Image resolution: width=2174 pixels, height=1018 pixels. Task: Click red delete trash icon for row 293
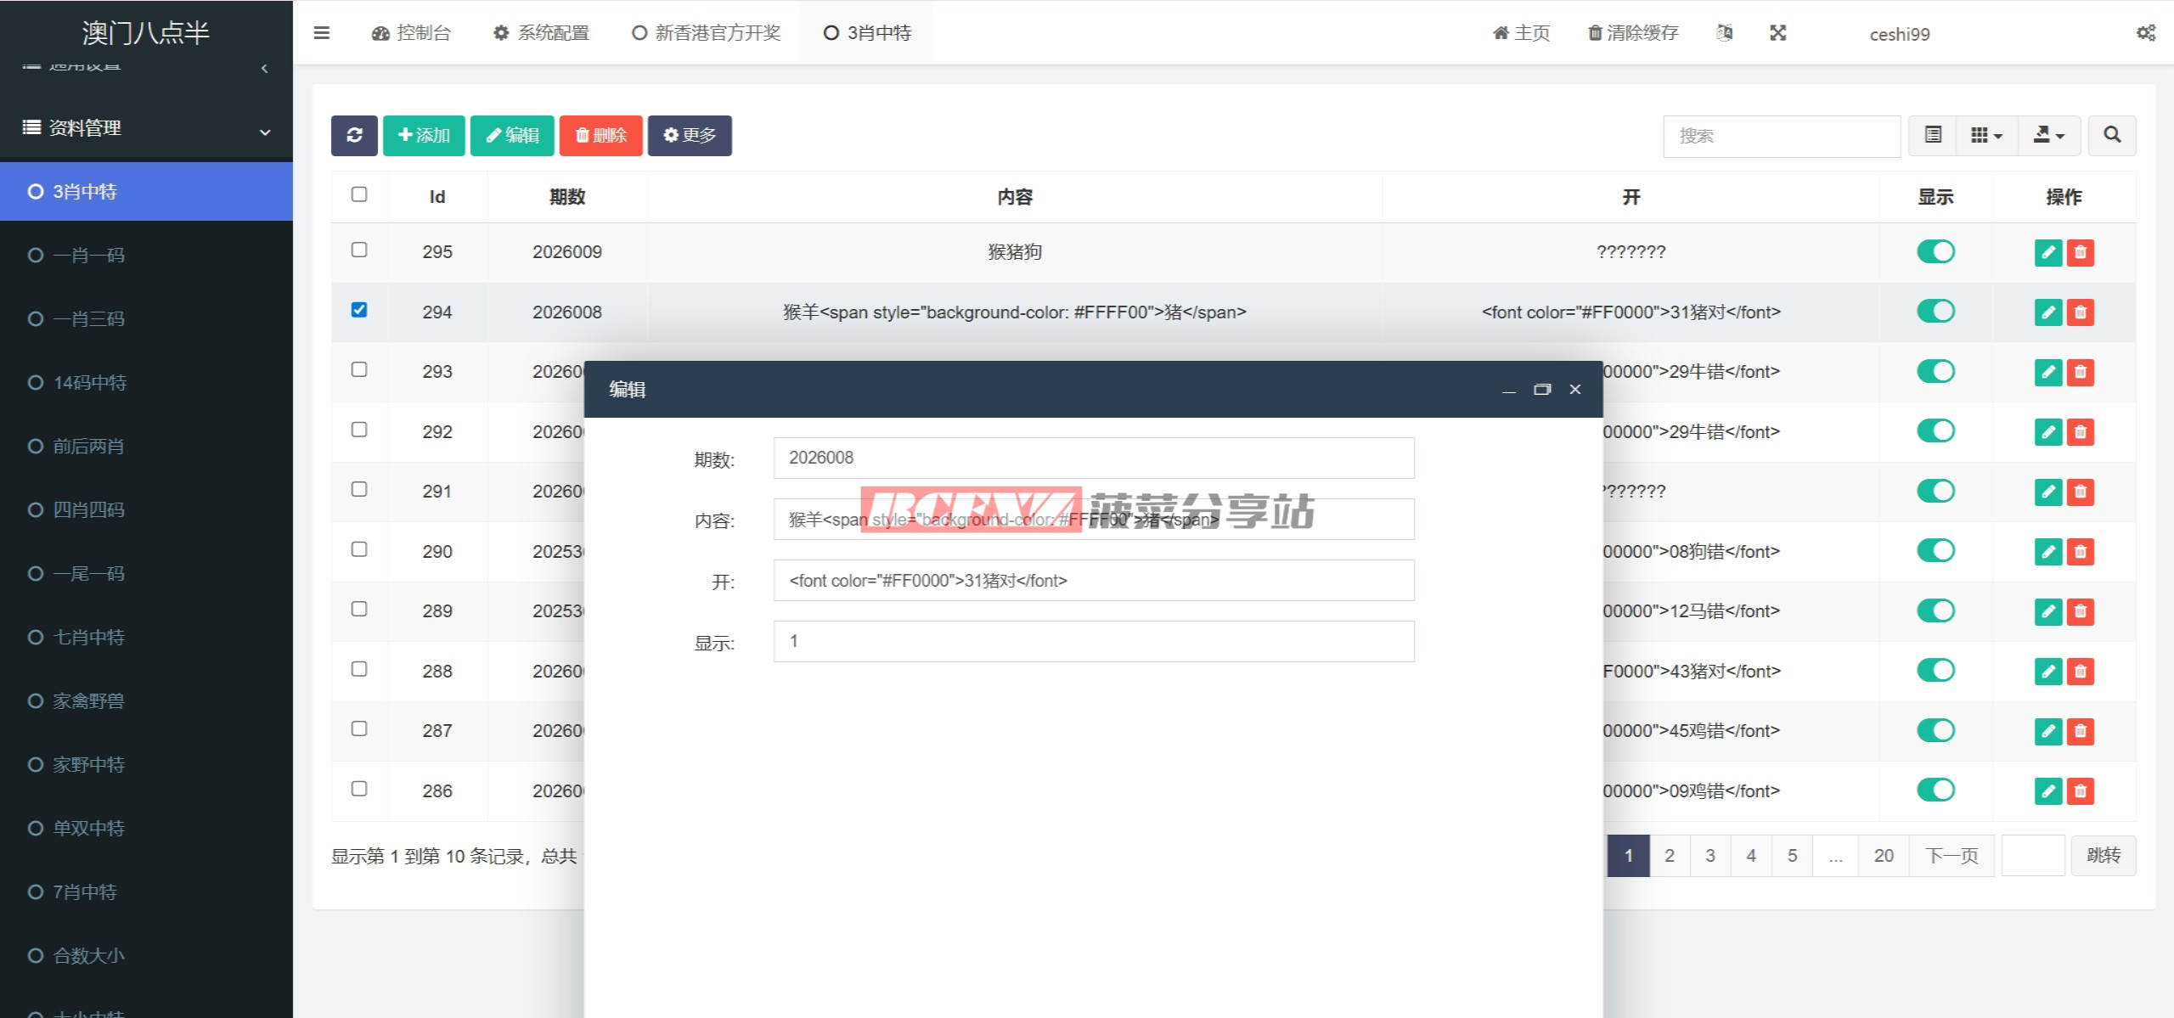click(x=2080, y=372)
